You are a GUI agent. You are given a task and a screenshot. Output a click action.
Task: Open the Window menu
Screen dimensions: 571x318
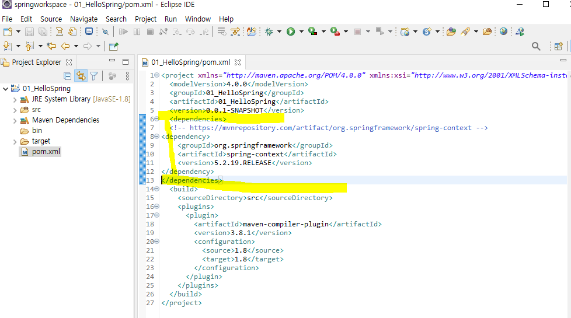click(198, 19)
